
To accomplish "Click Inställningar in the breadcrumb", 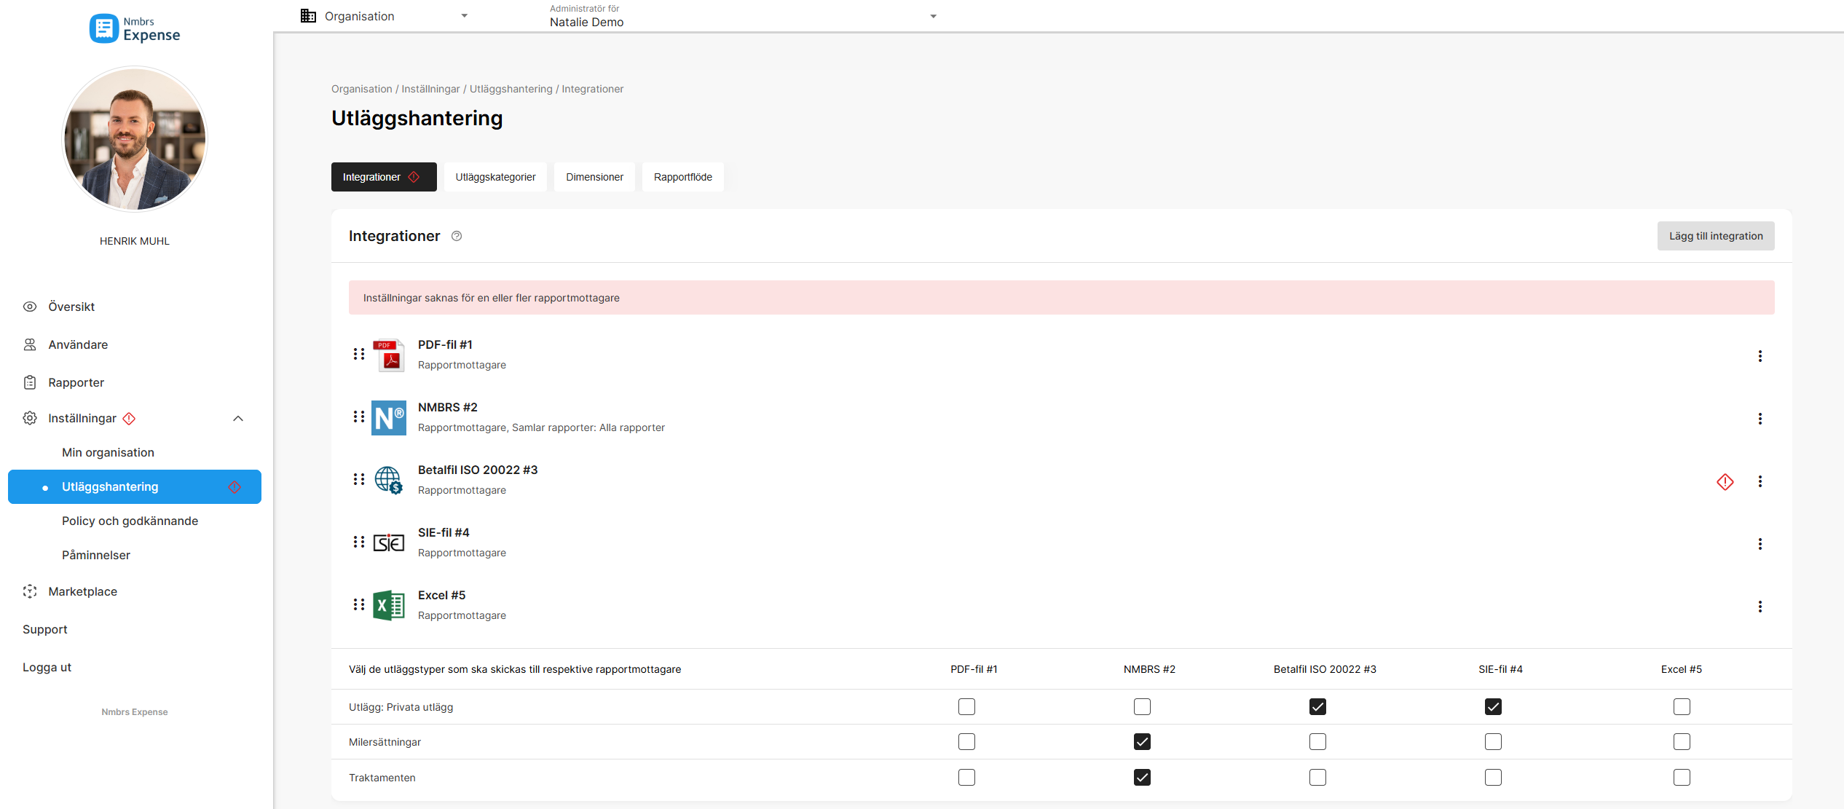I will 430,89.
